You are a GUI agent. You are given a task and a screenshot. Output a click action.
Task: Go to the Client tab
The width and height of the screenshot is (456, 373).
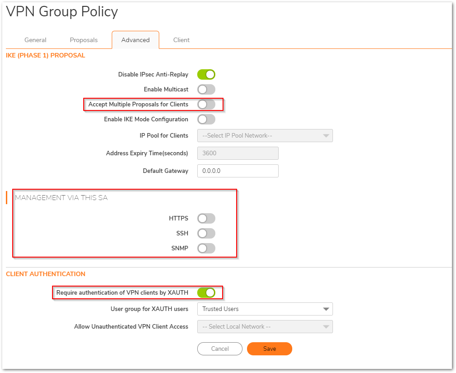point(181,40)
